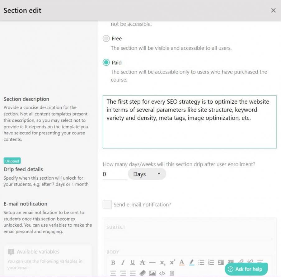This screenshot has height=277, width=281.
Task: Increase indent in email body
Action: pos(221,262)
